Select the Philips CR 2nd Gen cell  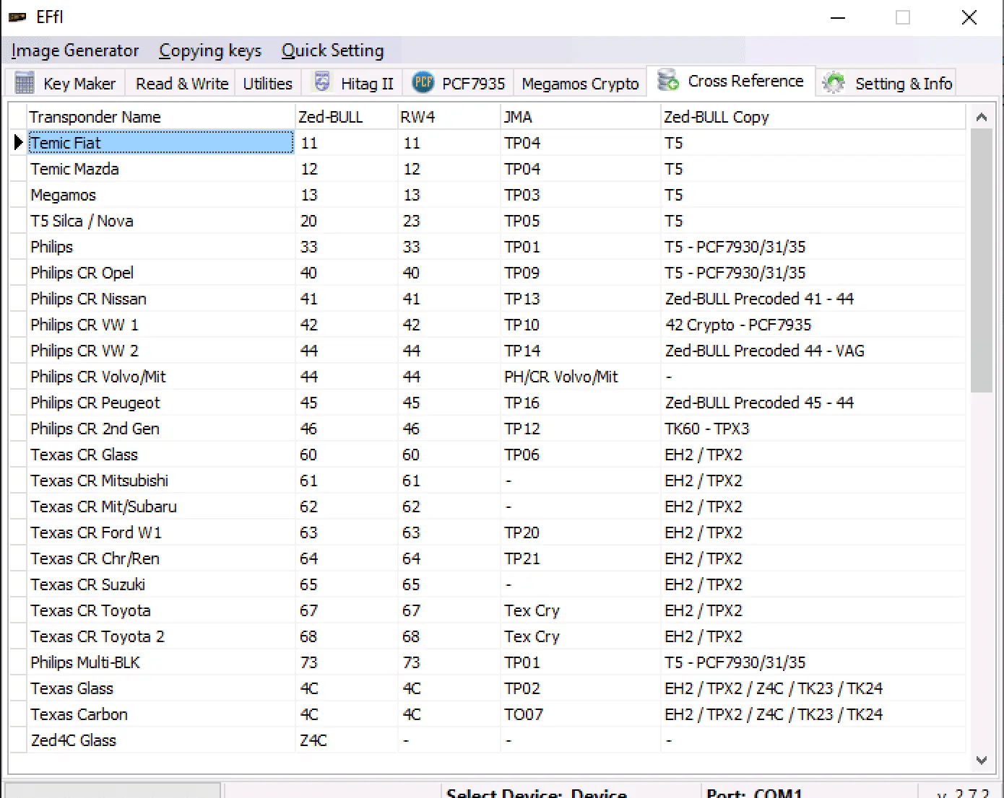click(161, 429)
